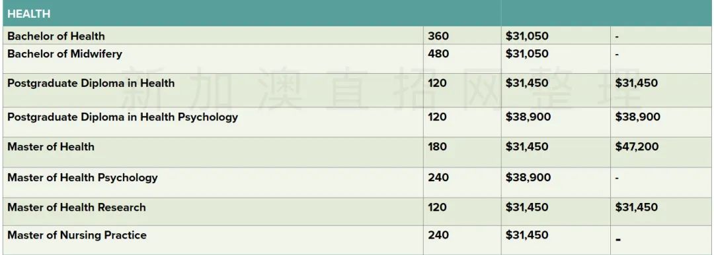Click the HEALTH section header
Viewport: 714px width, 255px height.
pyautogui.click(x=28, y=14)
